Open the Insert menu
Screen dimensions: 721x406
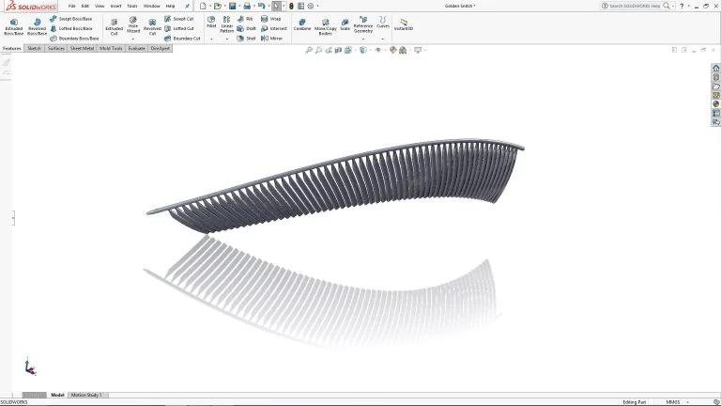(x=115, y=6)
